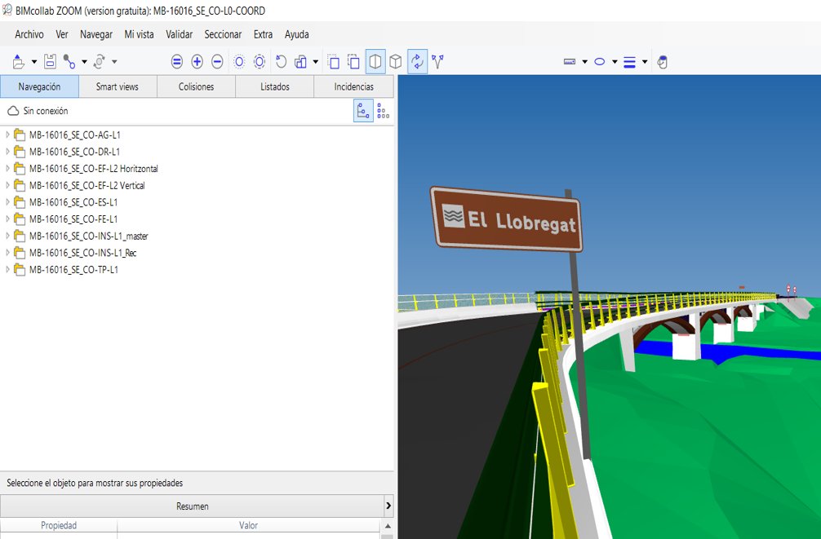The height and width of the screenshot is (539, 821).
Task: Click the small dotted circle icon
Action: coord(239,62)
